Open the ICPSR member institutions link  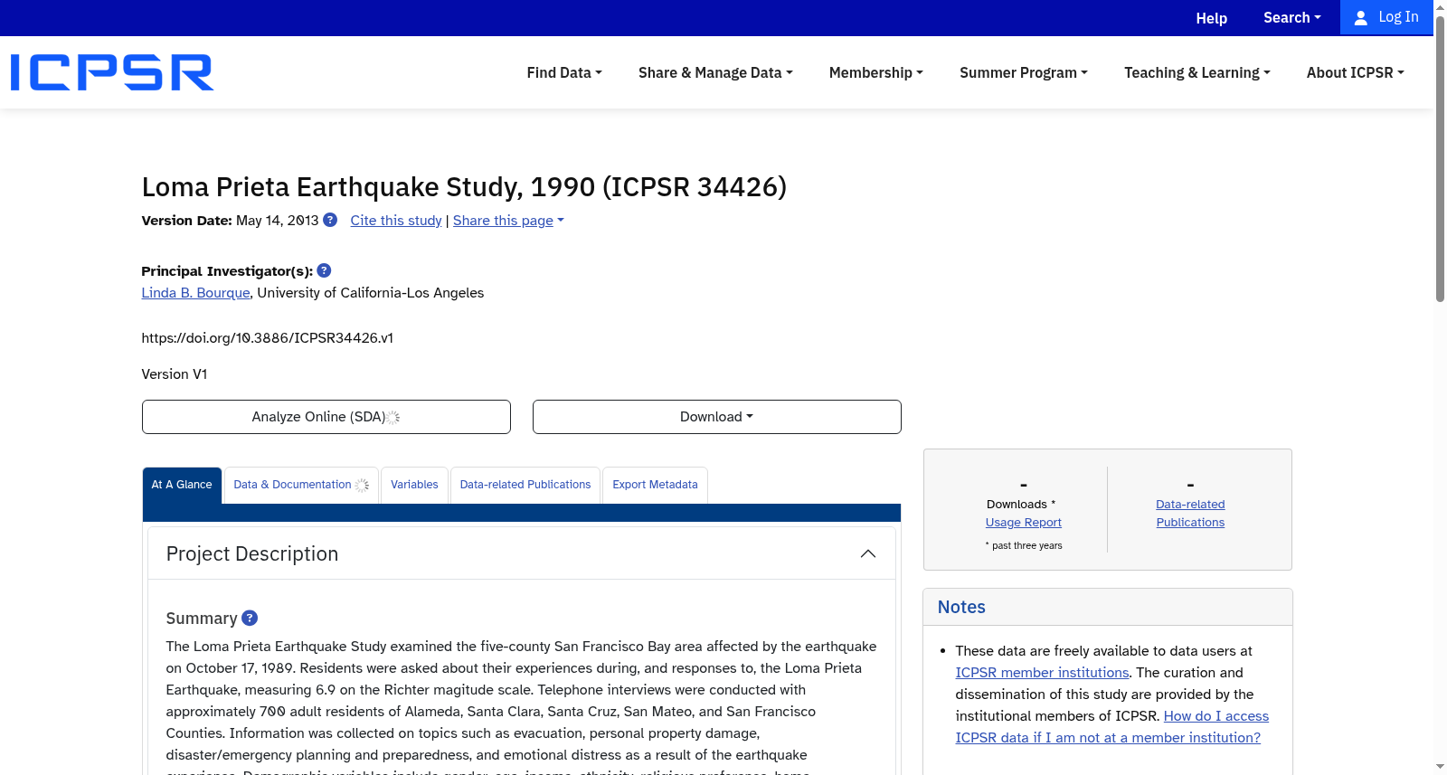1043,673
